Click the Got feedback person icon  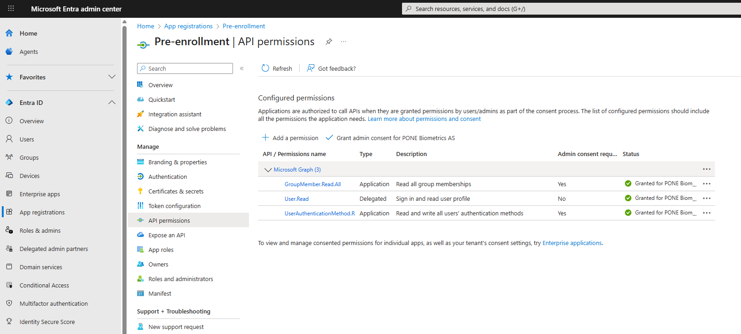point(311,68)
